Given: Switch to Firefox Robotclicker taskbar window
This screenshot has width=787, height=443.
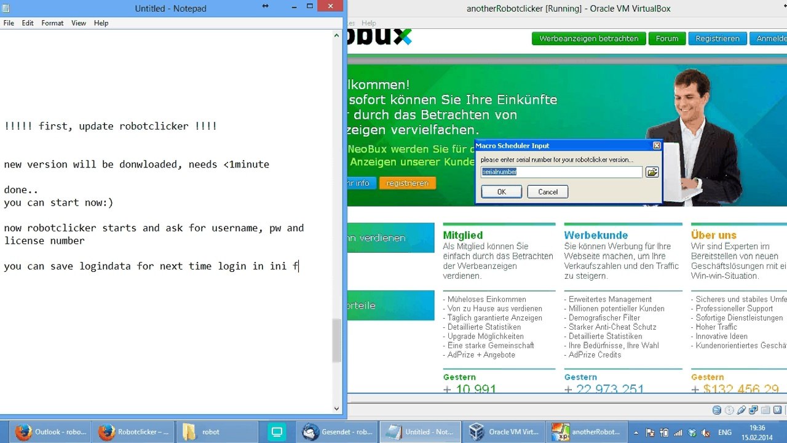Looking at the screenshot, I should point(135,432).
